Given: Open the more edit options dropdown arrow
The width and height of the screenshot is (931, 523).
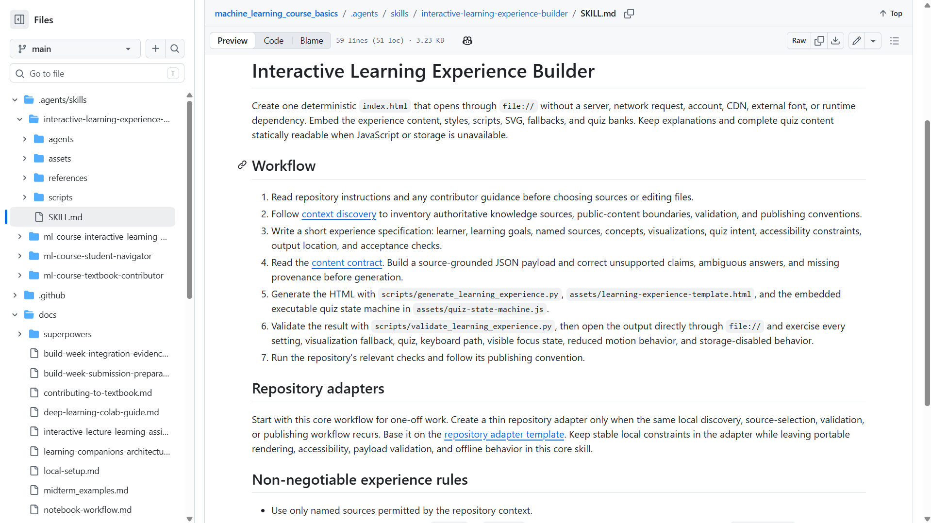Looking at the screenshot, I should pos(873,41).
